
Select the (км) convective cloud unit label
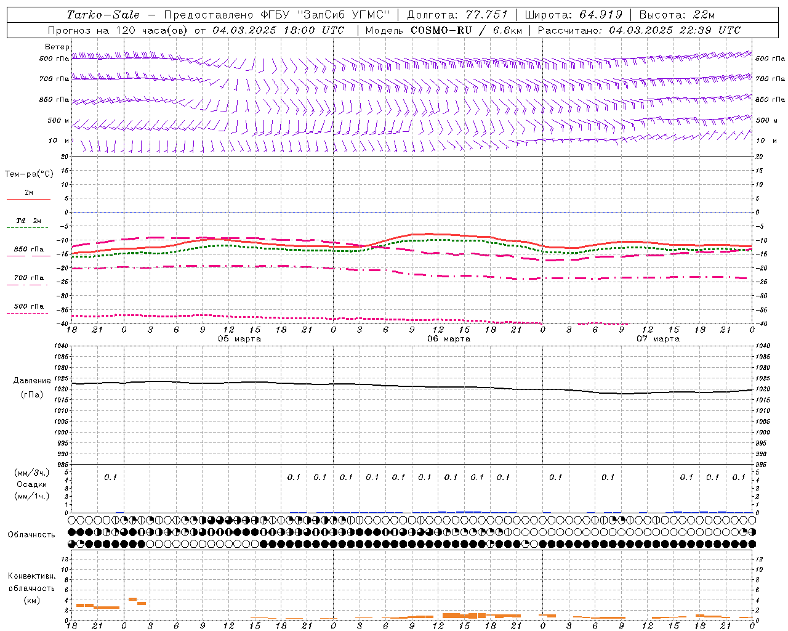(x=32, y=600)
